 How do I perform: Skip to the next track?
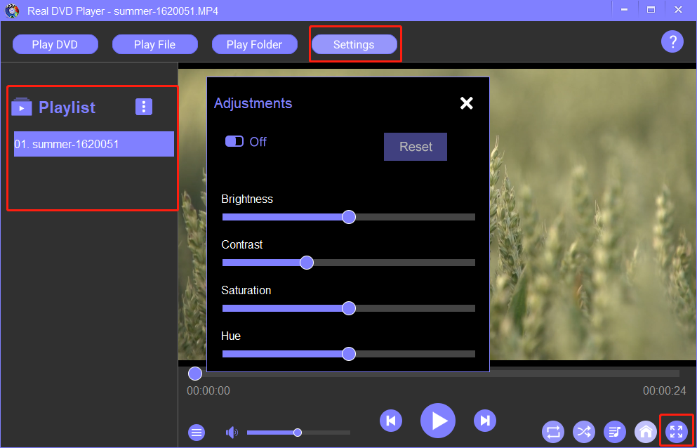coord(485,421)
